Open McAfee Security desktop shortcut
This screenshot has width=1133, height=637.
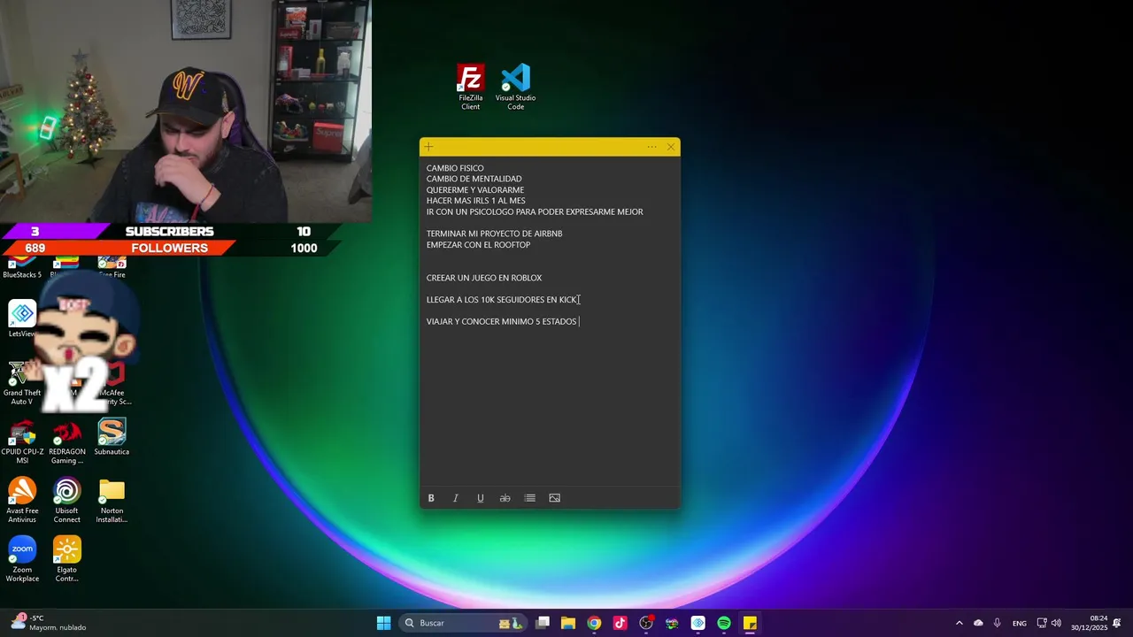[112, 382]
